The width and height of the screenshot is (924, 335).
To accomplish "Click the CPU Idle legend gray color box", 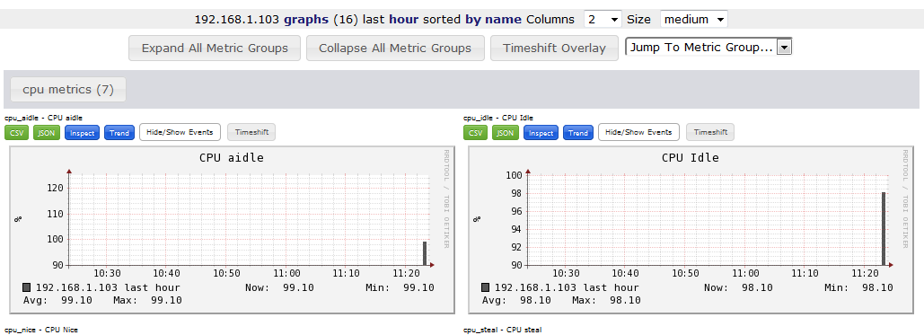I will (x=485, y=287).
